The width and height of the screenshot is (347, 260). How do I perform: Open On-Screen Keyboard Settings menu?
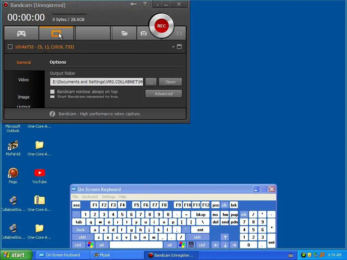point(108,197)
